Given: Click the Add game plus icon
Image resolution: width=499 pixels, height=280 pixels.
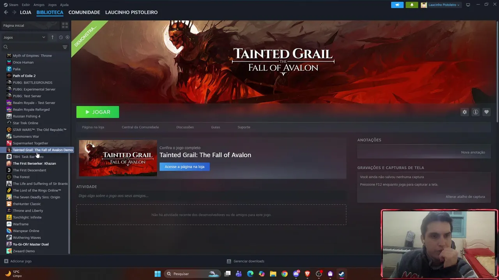Looking at the screenshot, I should coord(6,261).
